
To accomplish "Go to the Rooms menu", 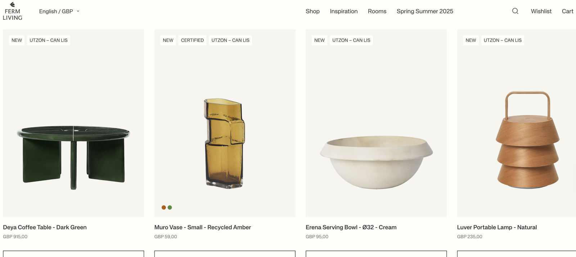I will click(377, 12).
